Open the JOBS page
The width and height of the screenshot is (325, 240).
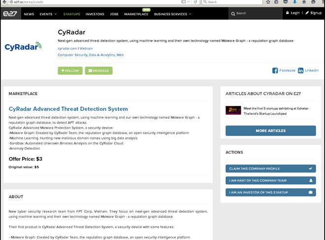coord(114,14)
